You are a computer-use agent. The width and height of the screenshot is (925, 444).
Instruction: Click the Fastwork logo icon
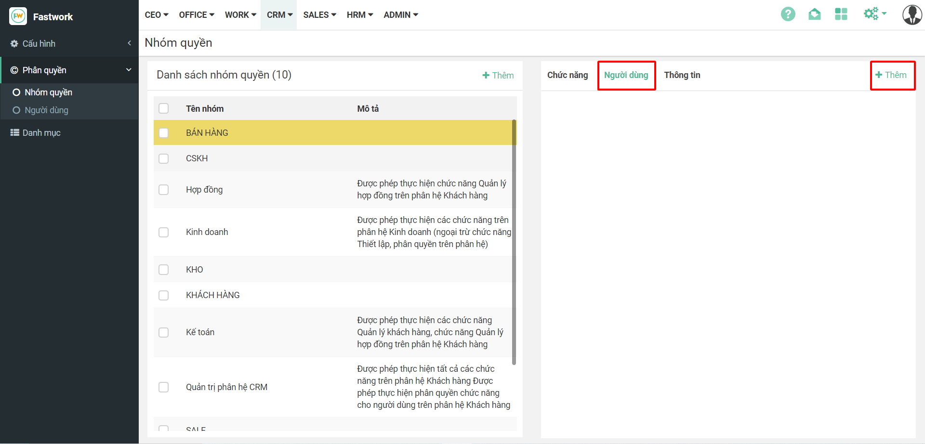point(18,16)
